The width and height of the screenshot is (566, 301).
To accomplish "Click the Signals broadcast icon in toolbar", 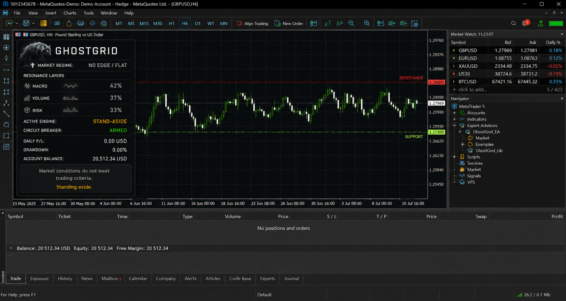I will pyautogui.click(x=92, y=23).
